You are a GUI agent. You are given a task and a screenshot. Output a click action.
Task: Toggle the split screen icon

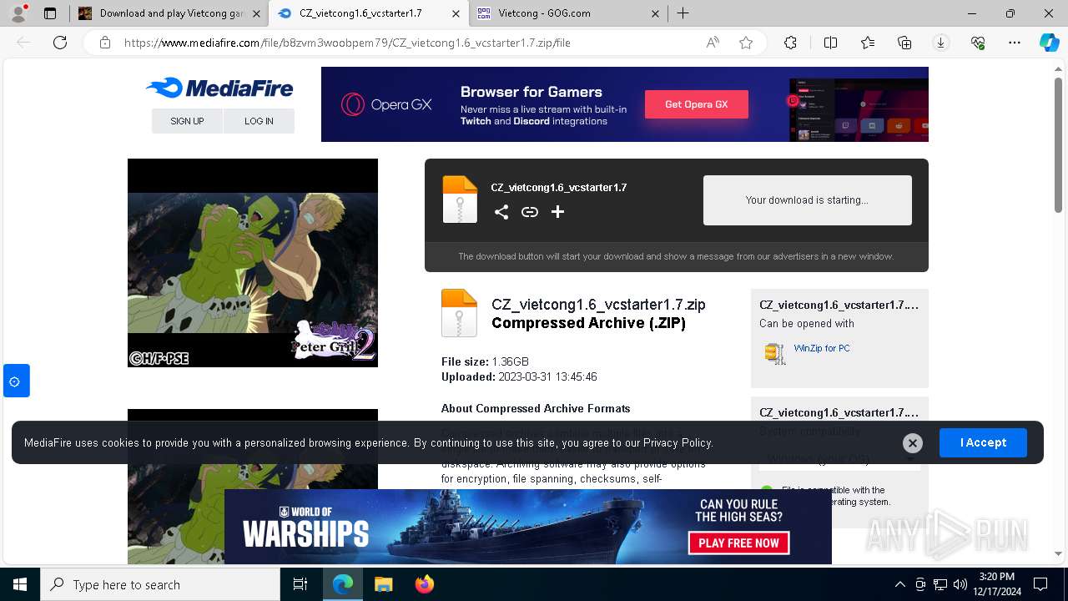click(830, 43)
